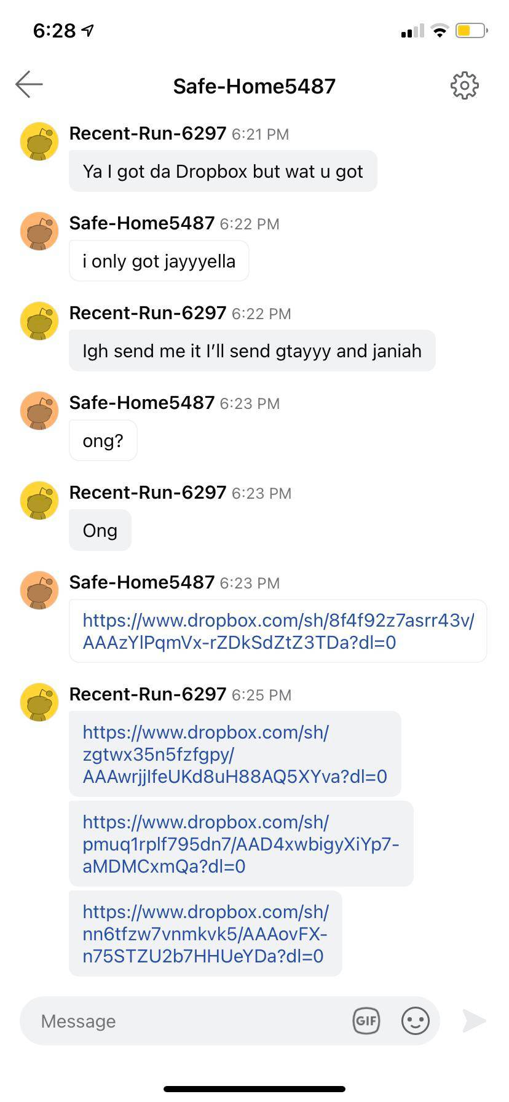
Task: Tap the Safe-Home5487 chat title header
Action: 254,86
